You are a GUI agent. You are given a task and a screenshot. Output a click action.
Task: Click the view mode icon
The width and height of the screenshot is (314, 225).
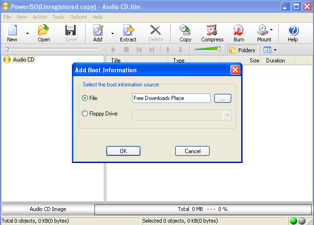(267, 50)
